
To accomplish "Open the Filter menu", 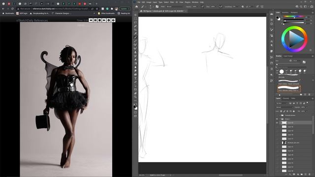I will coord(172,2).
